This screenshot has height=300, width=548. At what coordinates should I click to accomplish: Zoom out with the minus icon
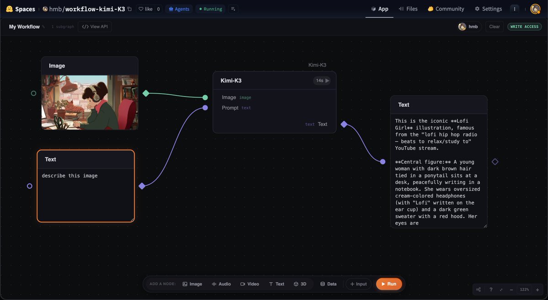pos(511,289)
